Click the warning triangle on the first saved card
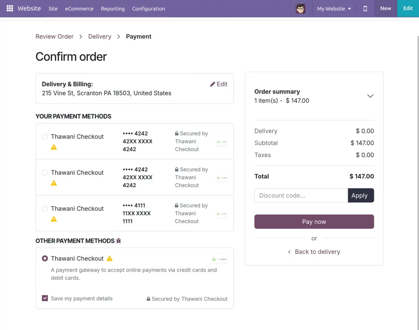Viewport: 419px width, 330px height. [54, 147]
